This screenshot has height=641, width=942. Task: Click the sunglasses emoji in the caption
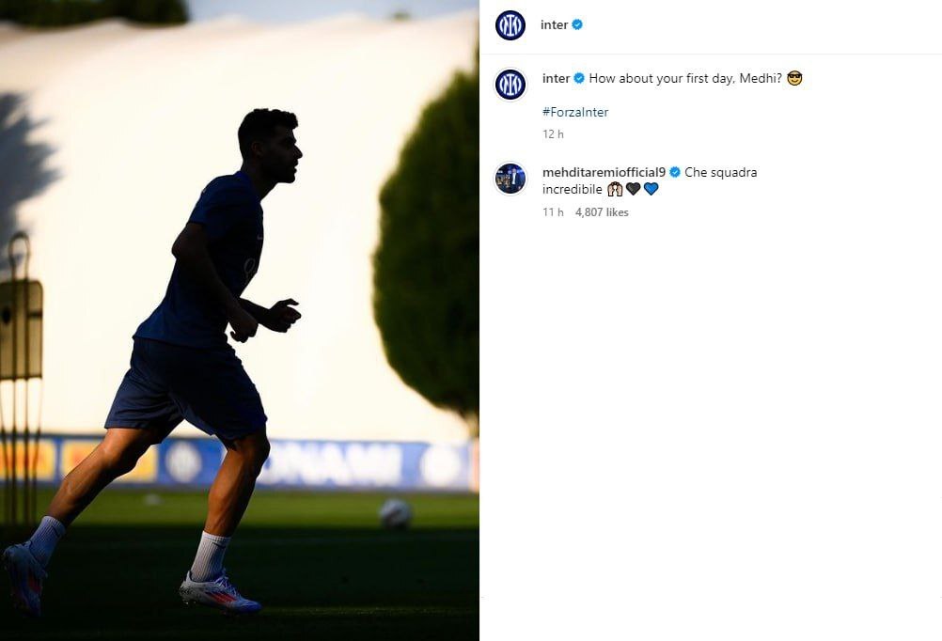tap(794, 78)
